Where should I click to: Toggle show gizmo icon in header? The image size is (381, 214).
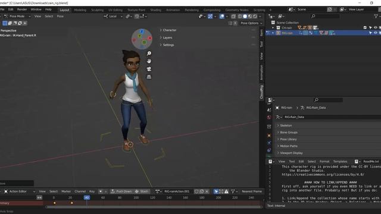point(210,16)
